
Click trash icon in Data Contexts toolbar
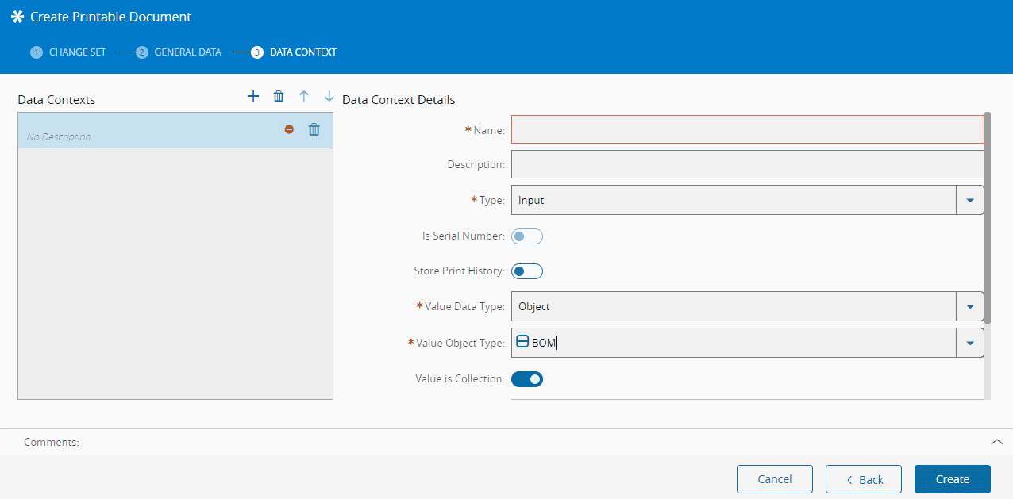[x=279, y=96]
